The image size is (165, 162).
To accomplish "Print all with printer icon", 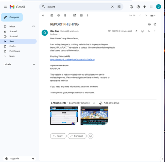I will click(149, 24).
